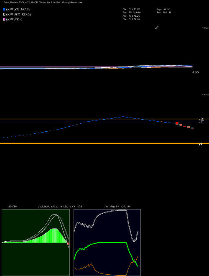
Task: Click the 5.55 value label near EMA lines
Action: pos(196,72)
